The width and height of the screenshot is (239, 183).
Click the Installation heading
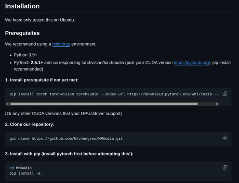pyautogui.click(x=22, y=6)
